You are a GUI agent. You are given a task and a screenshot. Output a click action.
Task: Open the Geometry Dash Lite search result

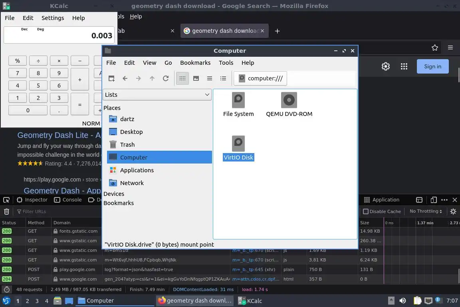59,135
